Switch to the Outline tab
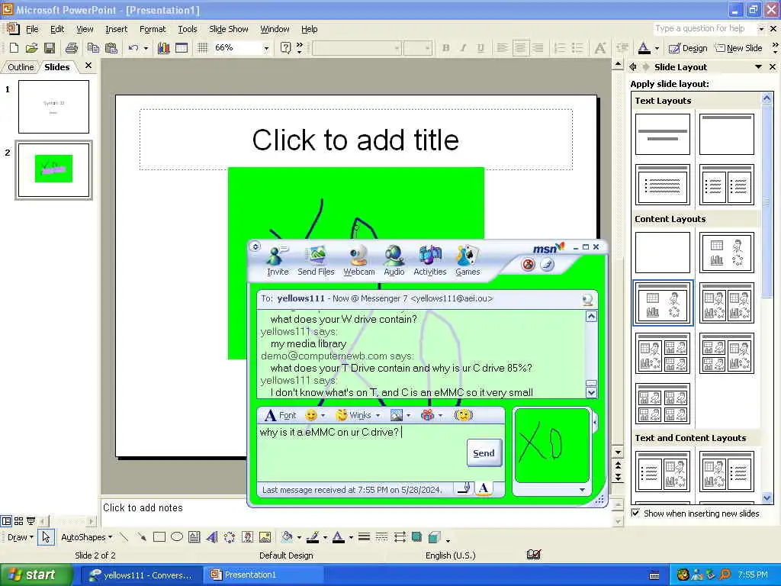781x586 pixels. pyautogui.click(x=21, y=67)
